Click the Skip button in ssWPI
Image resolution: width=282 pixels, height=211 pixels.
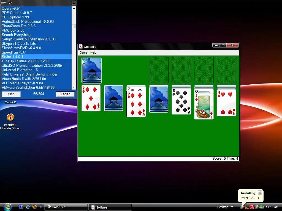tap(11, 94)
